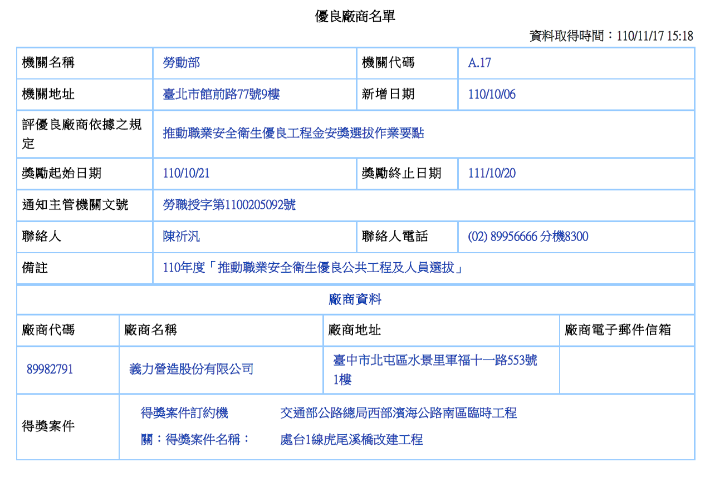Click the section header 廠商資料
The width and height of the screenshot is (710, 477).
[x=355, y=300]
